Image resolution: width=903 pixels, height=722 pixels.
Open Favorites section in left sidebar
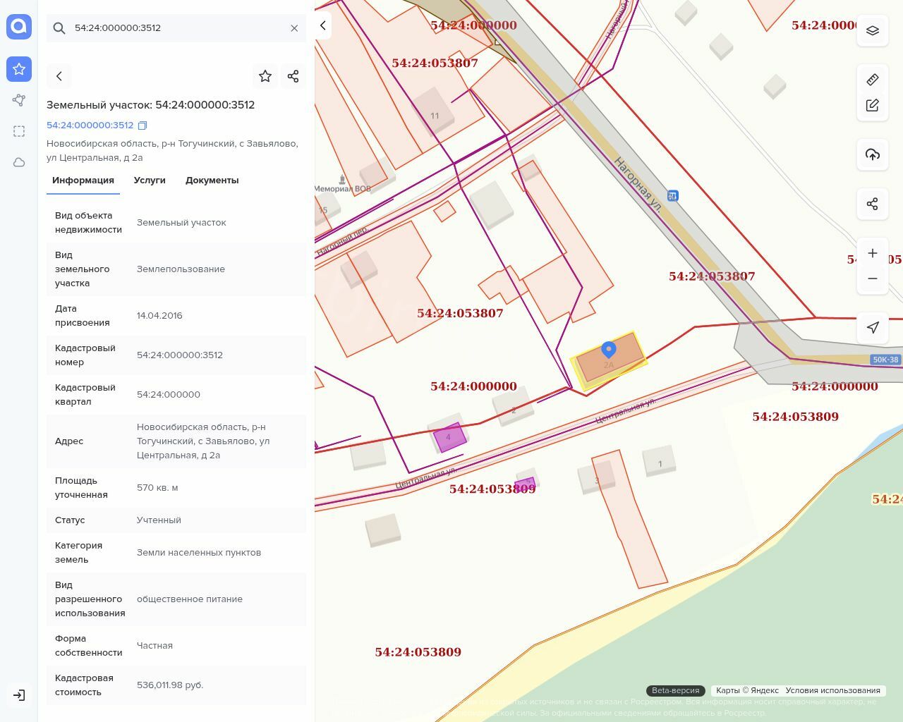19,69
